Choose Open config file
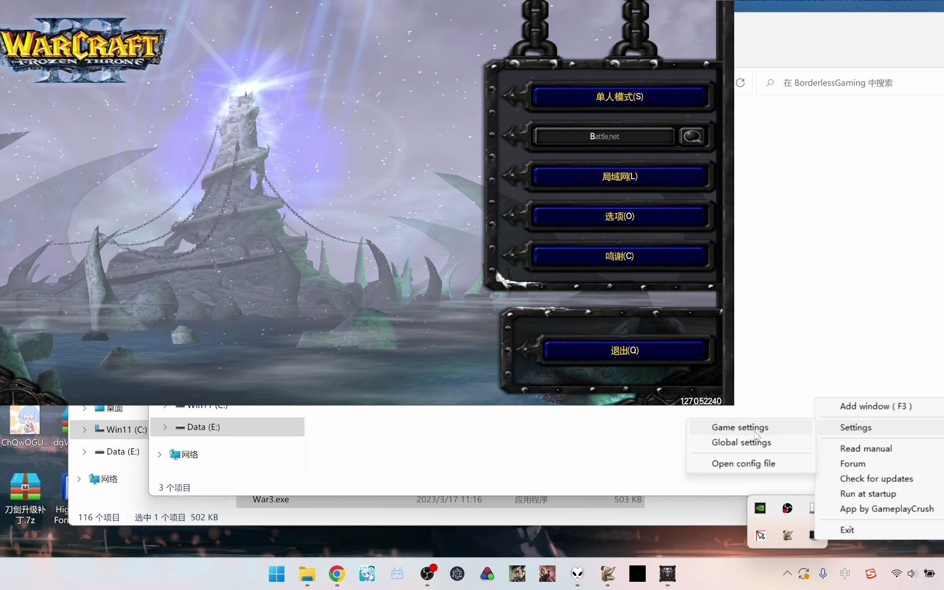Screen dimensions: 944x590 pyautogui.click(x=751, y=463)
